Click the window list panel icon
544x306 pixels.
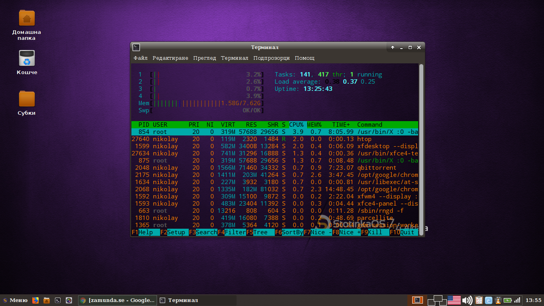click(x=437, y=300)
